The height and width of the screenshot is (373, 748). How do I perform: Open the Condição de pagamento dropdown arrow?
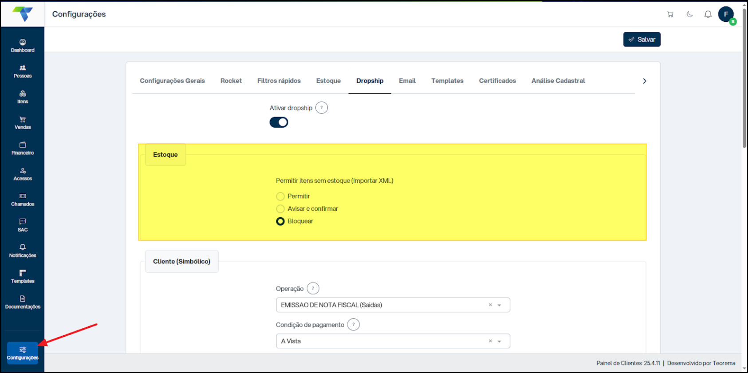[x=500, y=342]
